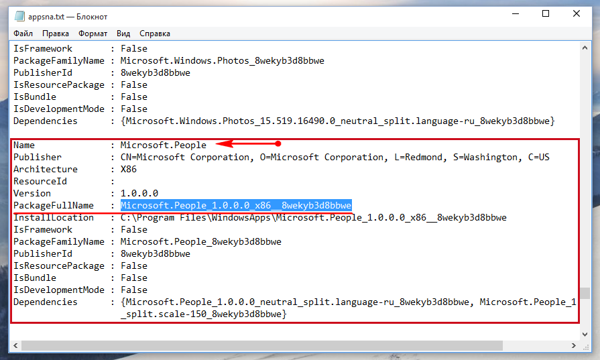
Task: Open the Правка menu
Action: [56, 34]
